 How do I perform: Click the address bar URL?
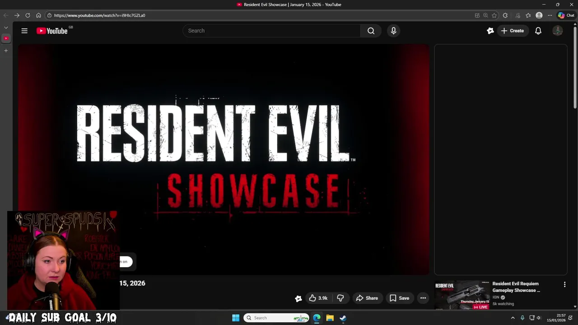click(x=99, y=15)
